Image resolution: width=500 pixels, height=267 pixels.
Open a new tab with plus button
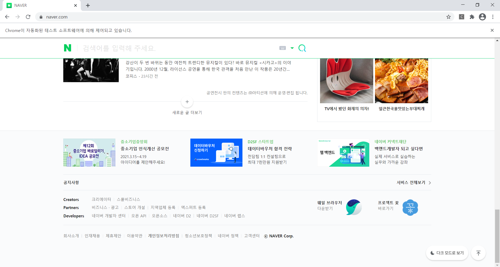(88, 5)
